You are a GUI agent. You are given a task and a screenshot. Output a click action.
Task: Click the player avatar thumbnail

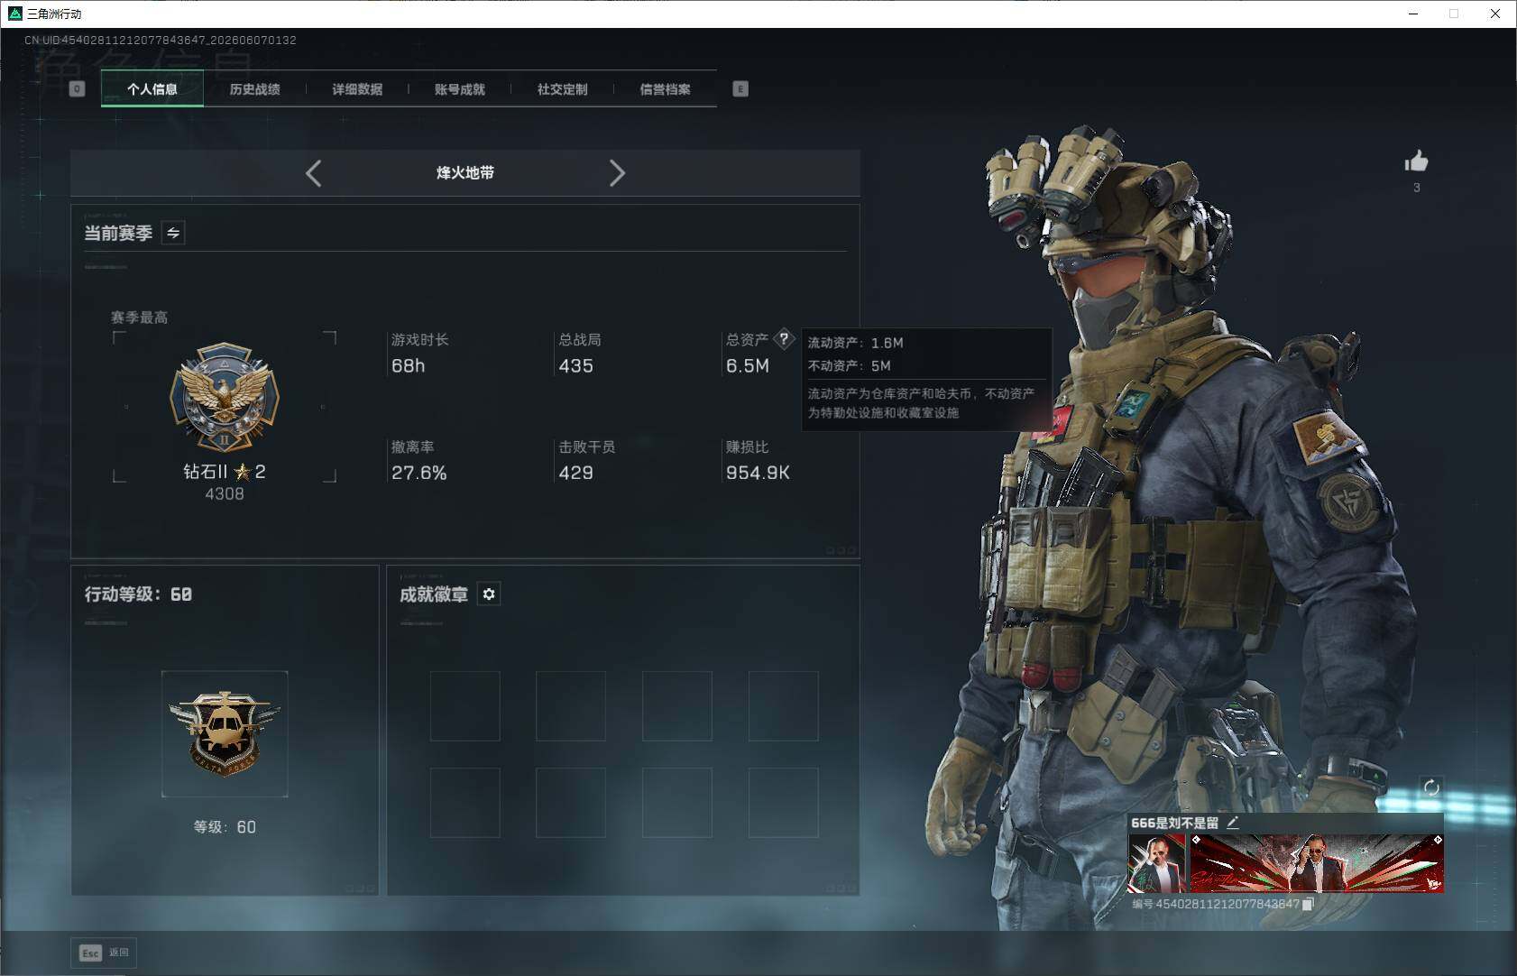(x=1157, y=863)
